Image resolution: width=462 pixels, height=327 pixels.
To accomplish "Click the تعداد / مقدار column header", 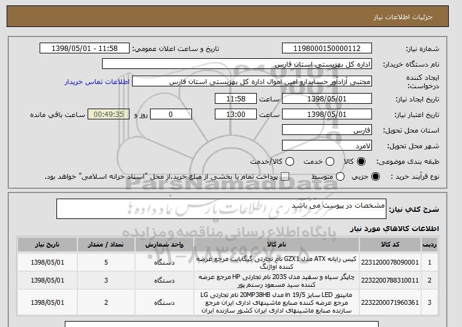I will pyautogui.click(x=106, y=245).
